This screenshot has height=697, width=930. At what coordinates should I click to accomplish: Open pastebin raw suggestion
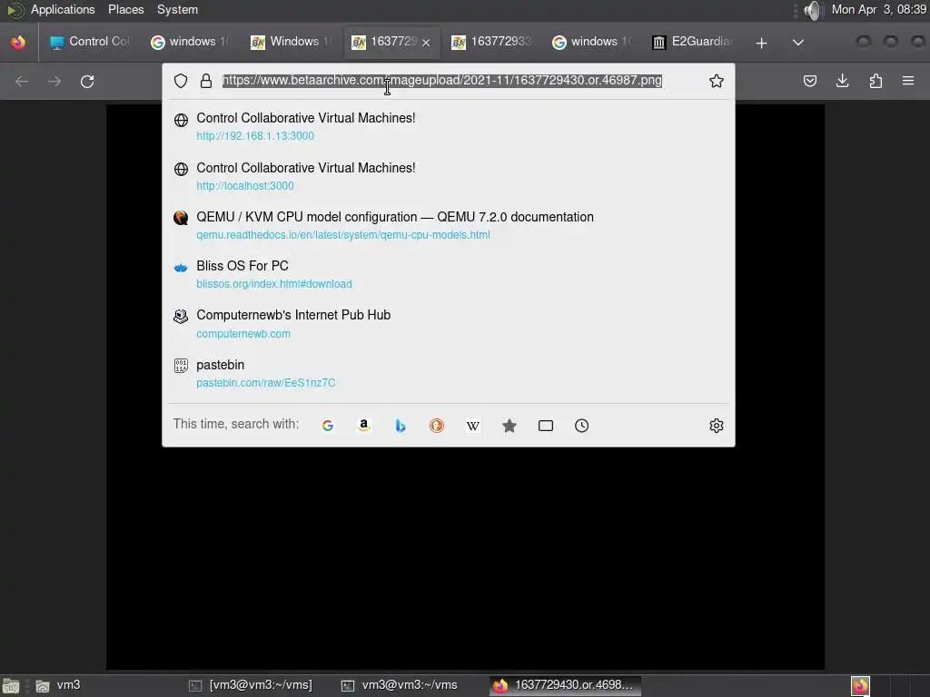449,374
